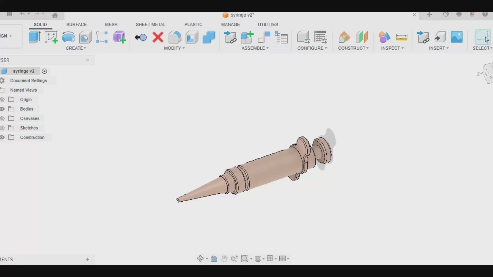The width and height of the screenshot is (493, 277).
Task: Collapse the browser panel
Action: [88, 60]
